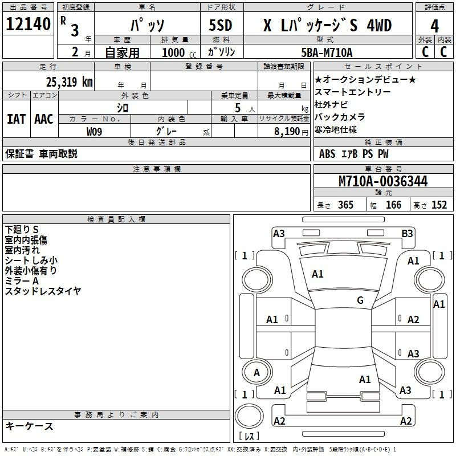Click the スタッドレスタイヤ inspector note
456x456 pixels.
pyautogui.click(x=43, y=291)
